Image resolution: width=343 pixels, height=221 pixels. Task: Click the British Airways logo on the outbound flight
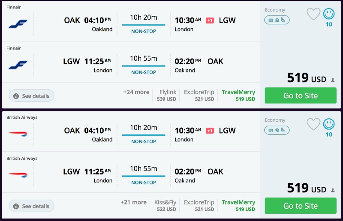18,133
